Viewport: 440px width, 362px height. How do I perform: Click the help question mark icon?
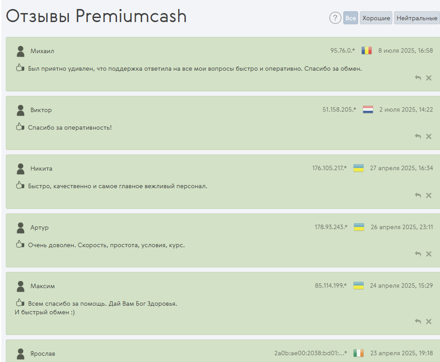tap(335, 18)
